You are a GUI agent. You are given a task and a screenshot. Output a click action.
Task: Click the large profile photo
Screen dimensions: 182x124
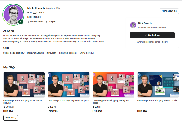[13, 15]
